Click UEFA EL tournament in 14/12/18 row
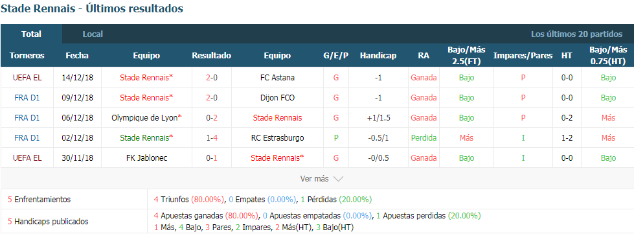 27,77
